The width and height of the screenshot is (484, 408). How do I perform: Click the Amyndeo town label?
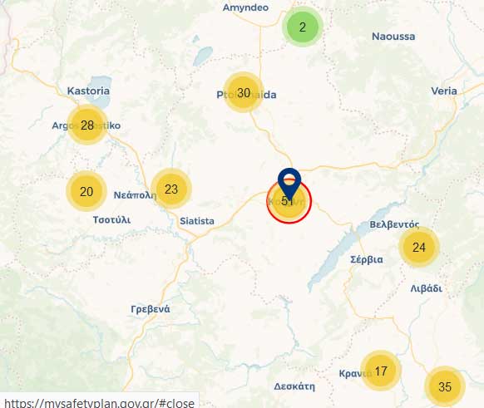[245, 7]
